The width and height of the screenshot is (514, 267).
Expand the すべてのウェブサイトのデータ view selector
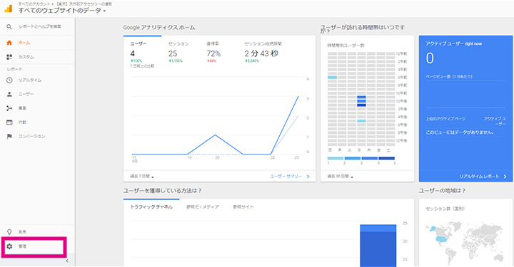point(62,11)
